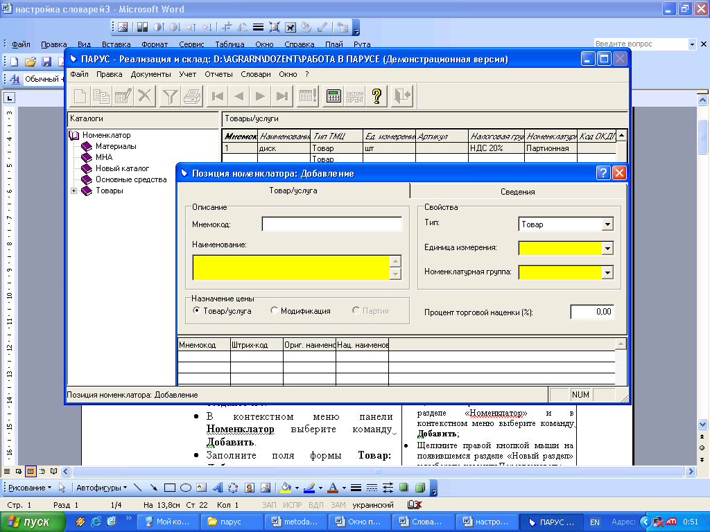Click the edit record icon in Parus toolbar

coord(123,96)
